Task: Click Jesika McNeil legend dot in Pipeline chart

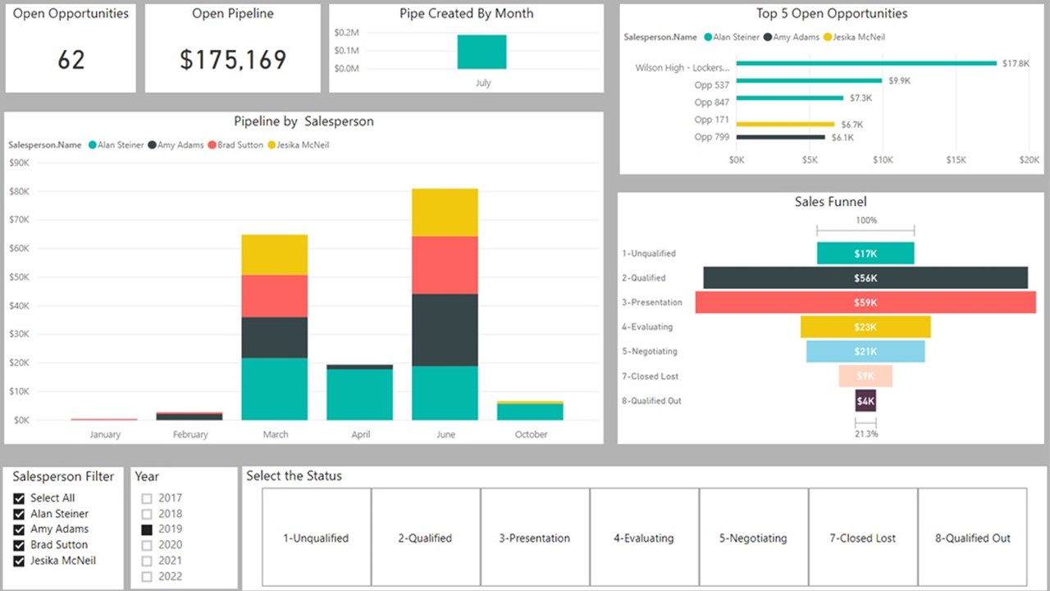Action: point(273,145)
